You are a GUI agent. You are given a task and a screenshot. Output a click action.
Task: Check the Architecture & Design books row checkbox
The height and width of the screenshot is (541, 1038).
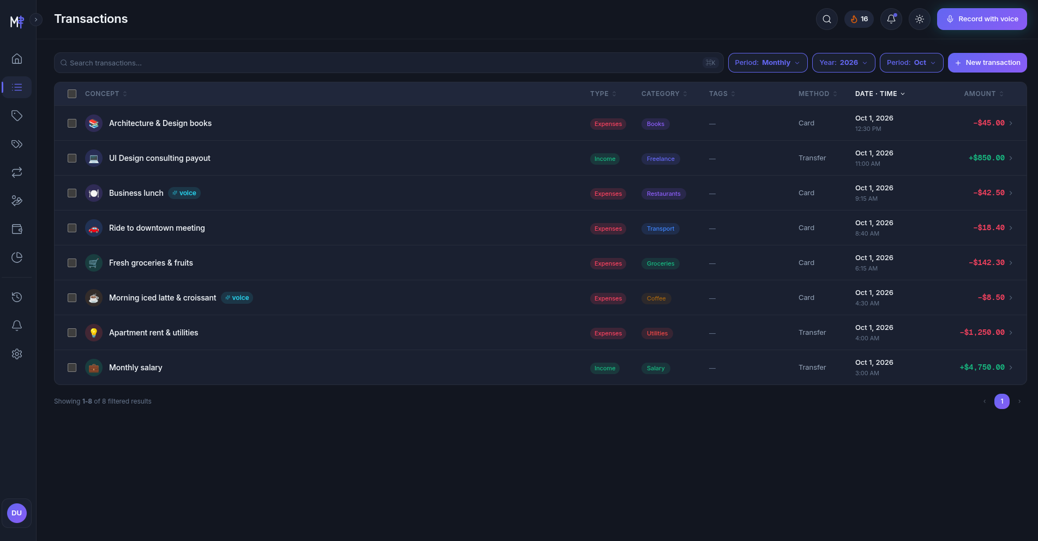point(72,123)
